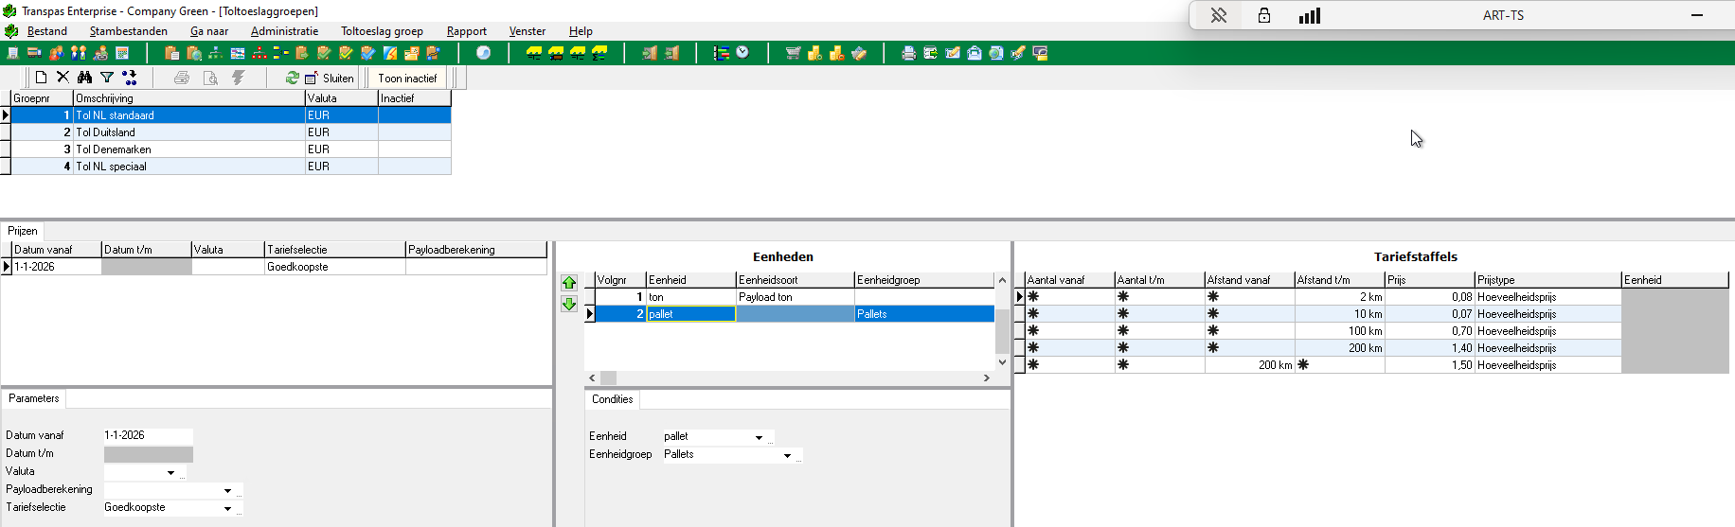Open the truck icon in the green toolbar
Viewport: 1735px width, 527px height.
[34, 53]
